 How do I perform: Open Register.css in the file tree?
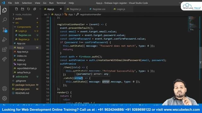(x=25, y=35)
